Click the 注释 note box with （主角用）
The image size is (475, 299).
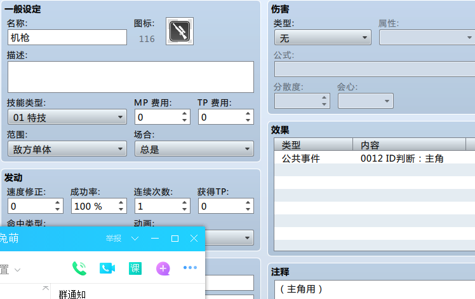[375, 289]
